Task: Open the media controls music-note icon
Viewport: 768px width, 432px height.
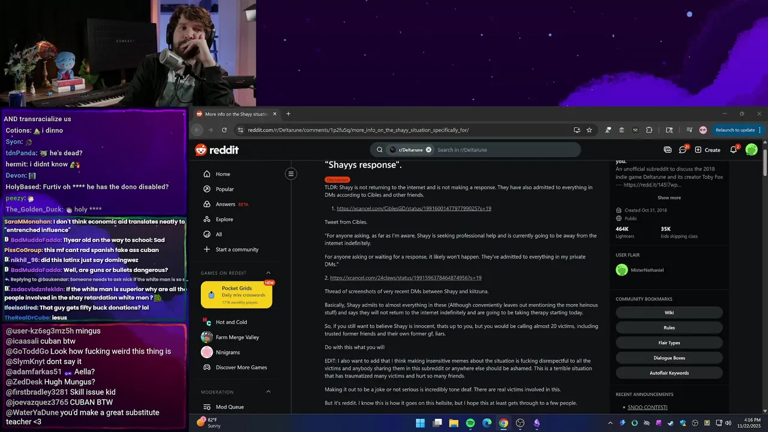Action: pos(689,130)
